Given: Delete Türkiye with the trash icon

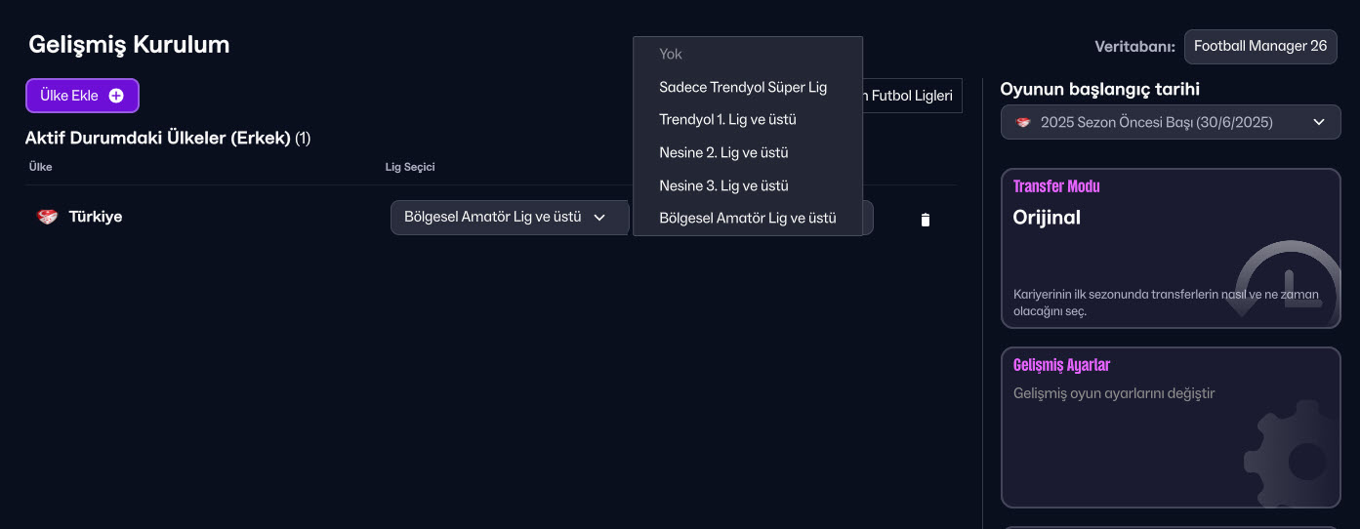Looking at the screenshot, I should tap(926, 220).
